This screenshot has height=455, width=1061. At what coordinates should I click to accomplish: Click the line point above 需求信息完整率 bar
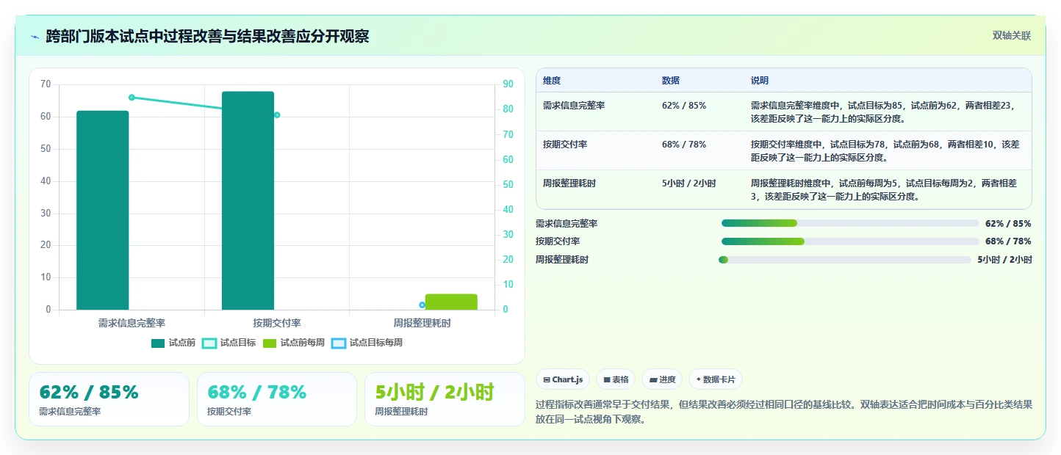132,98
